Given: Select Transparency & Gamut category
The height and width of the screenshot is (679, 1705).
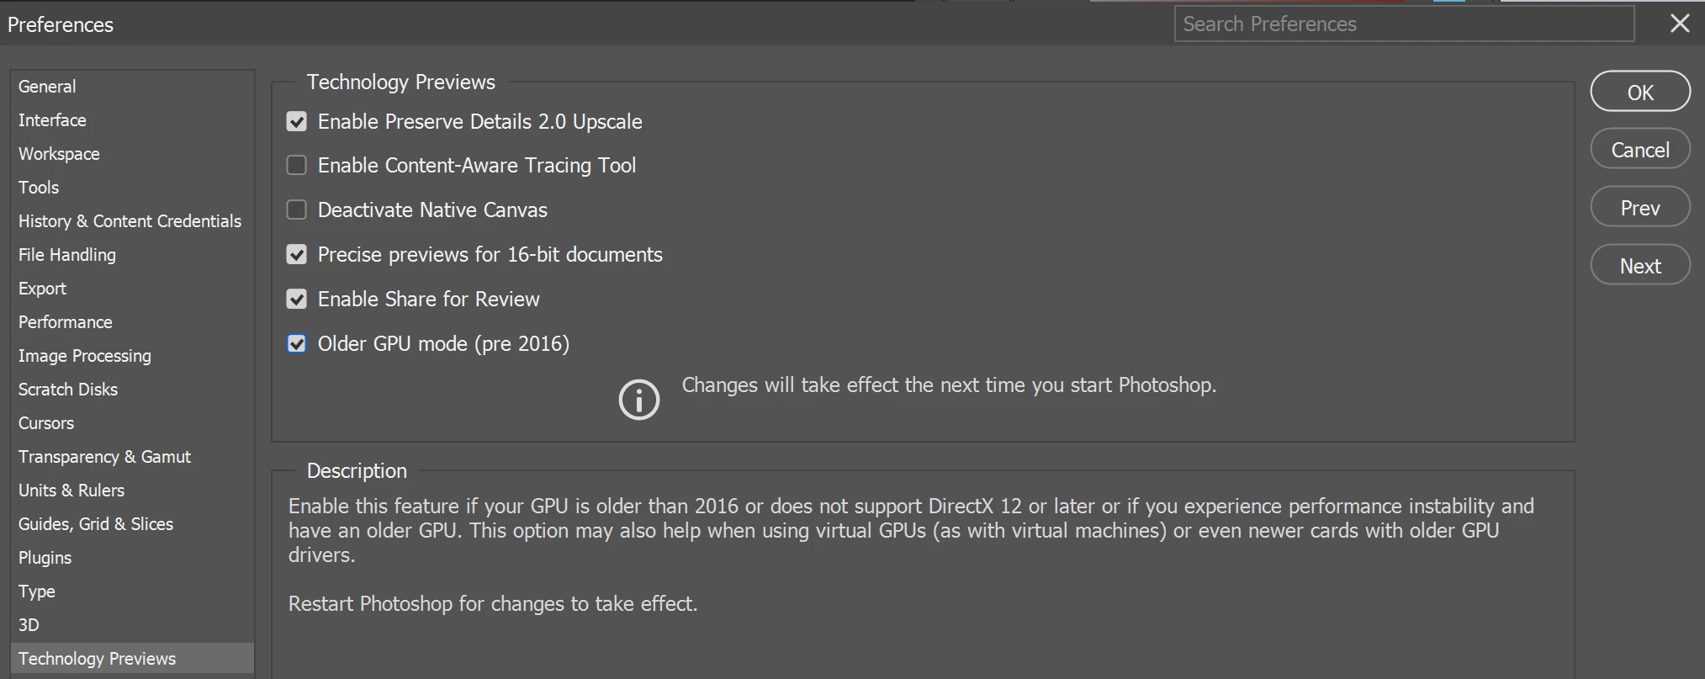Looking at the screenshot, I should (132, 457).
